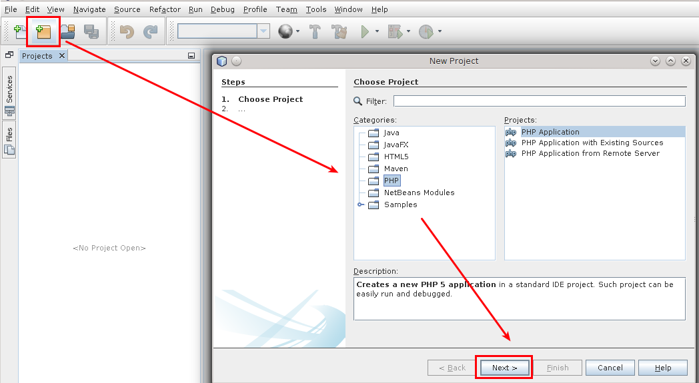Minimize the Projects panel
Screen dimensions: 699x383
[x=191, y=56]
